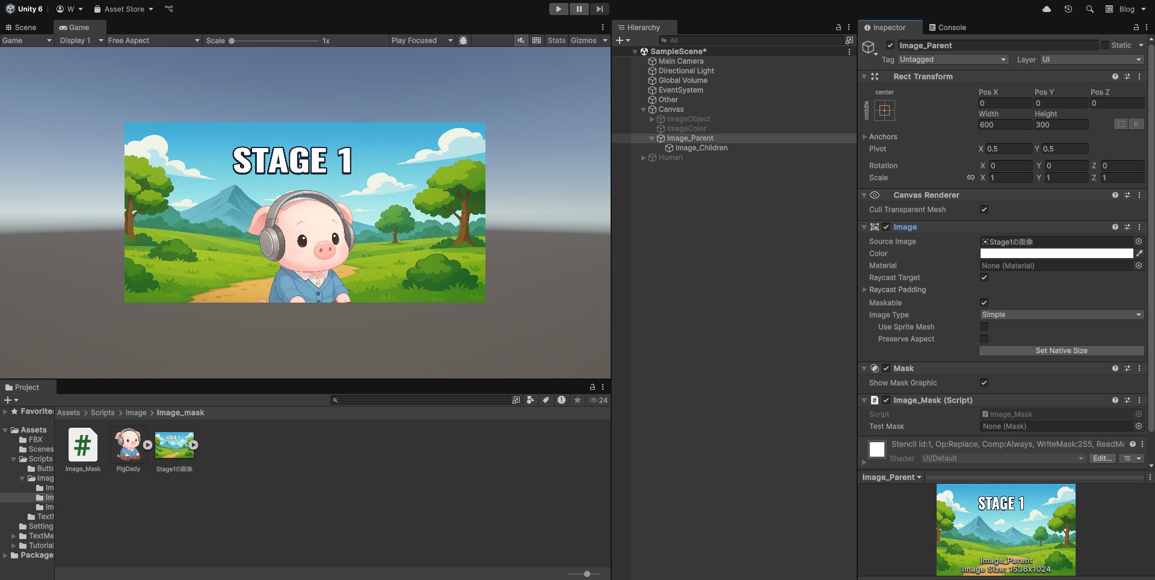Switch to the Scene tab

[x=24, y=27]
